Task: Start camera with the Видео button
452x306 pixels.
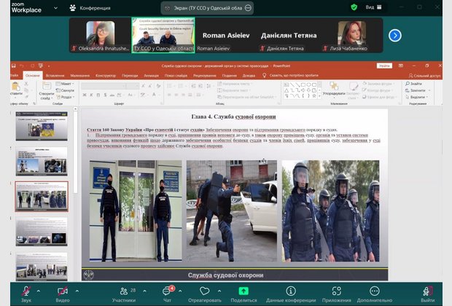Action: click(63, 291)
